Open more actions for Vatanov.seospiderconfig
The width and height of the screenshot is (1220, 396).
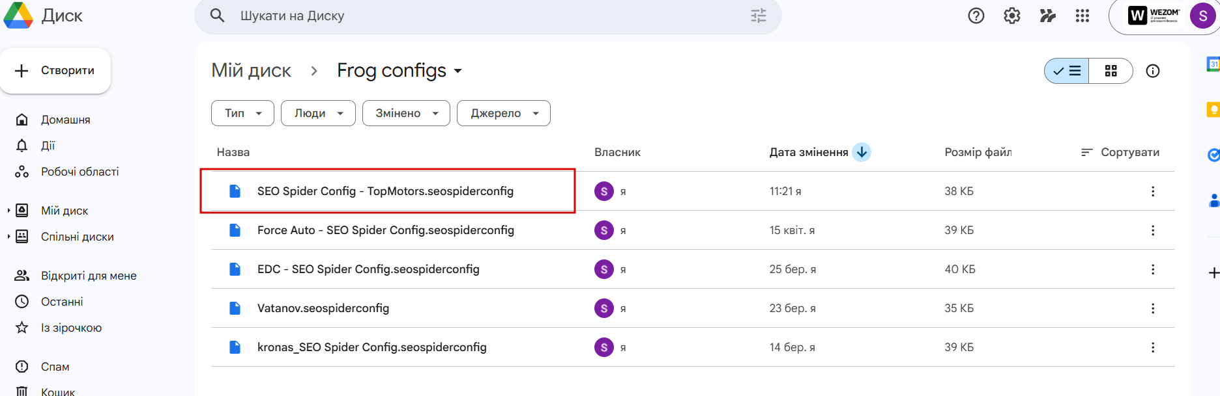pyautogui.click(x=1152, y=308)
